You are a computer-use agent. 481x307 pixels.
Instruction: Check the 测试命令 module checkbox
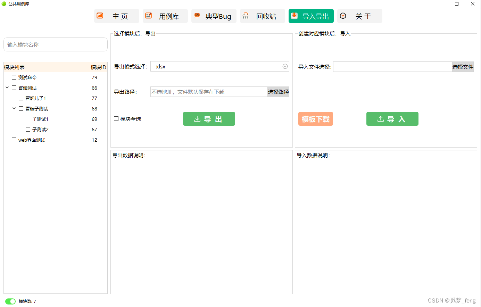click(x=14, y=77)
